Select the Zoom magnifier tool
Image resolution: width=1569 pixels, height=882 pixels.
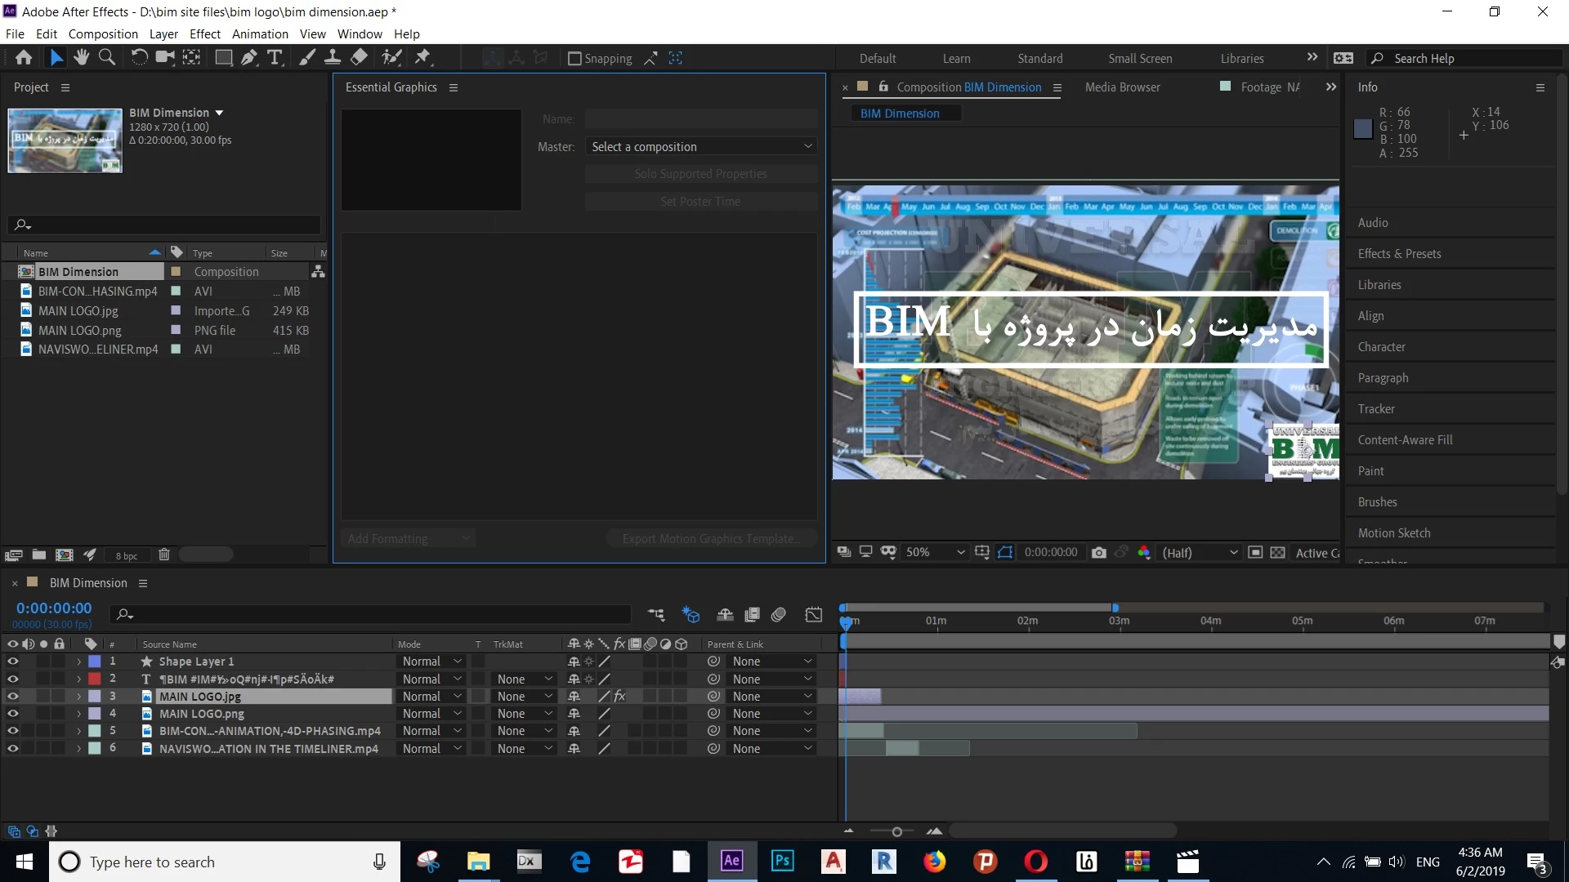(106, 58)
